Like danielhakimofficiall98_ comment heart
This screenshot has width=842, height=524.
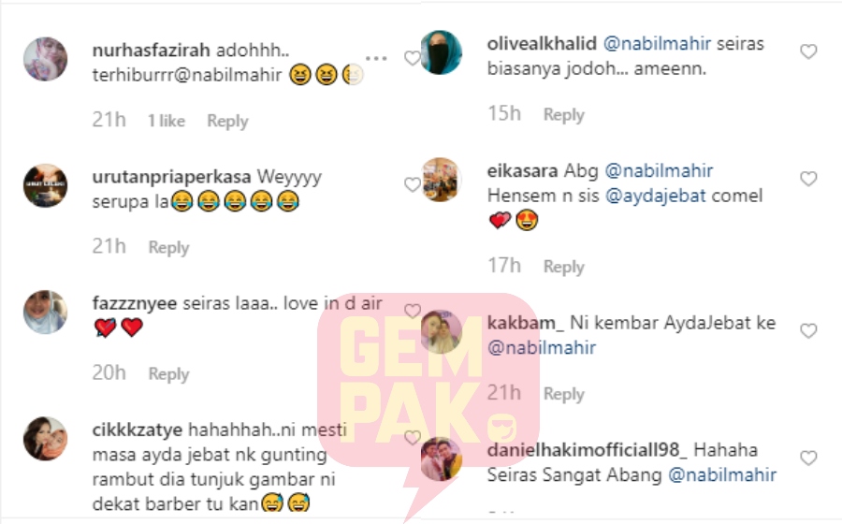808,458
